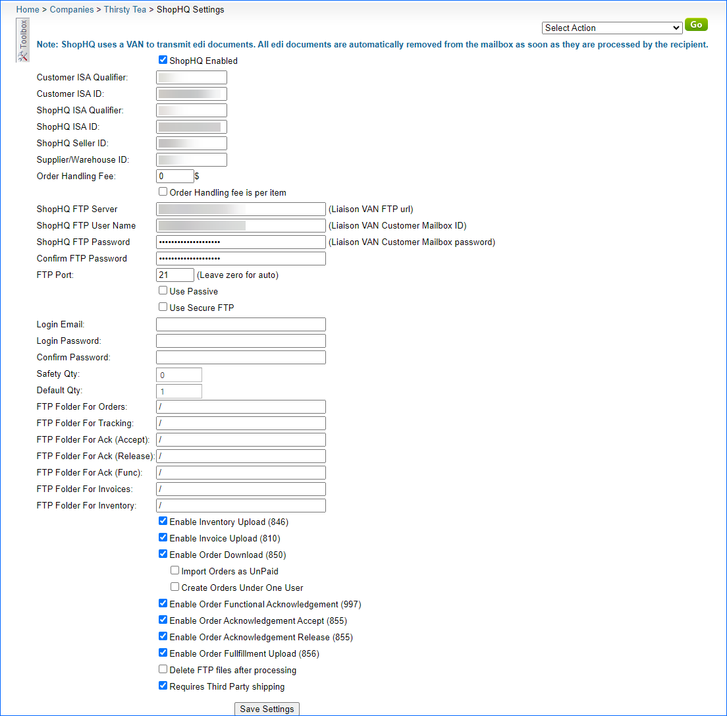Image resolution: width=727 pixels, height=716 pixels.
Task: Enable Delete FTP files after processing
Action: 163,669
